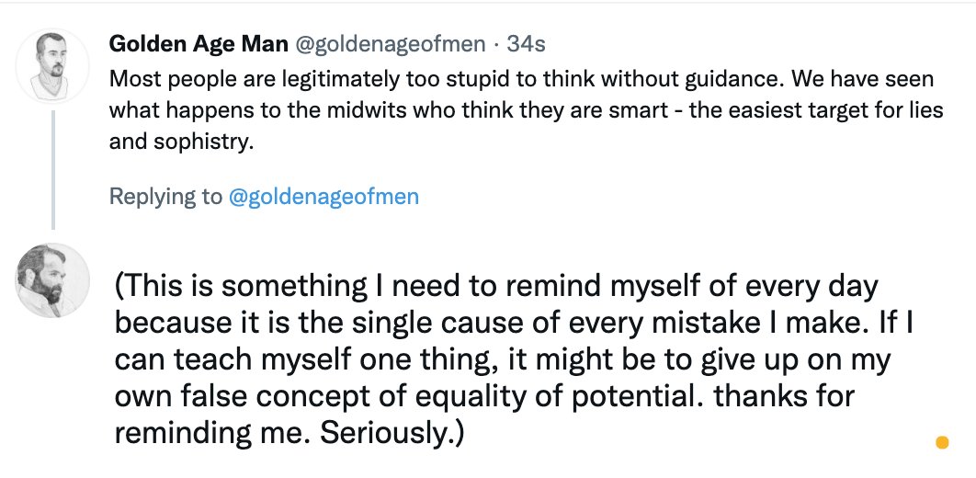The width and height of the screenshot is (976, 478).
Task: Click @goldenageofmen link after Replying to
Action: 323,196
